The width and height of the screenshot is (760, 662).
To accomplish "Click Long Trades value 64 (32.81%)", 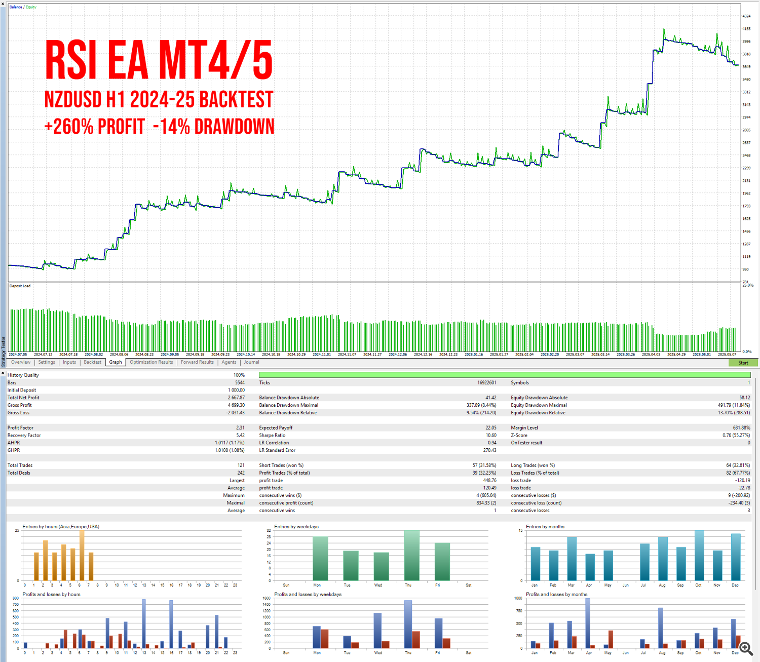I will click(x=738, y=465).
